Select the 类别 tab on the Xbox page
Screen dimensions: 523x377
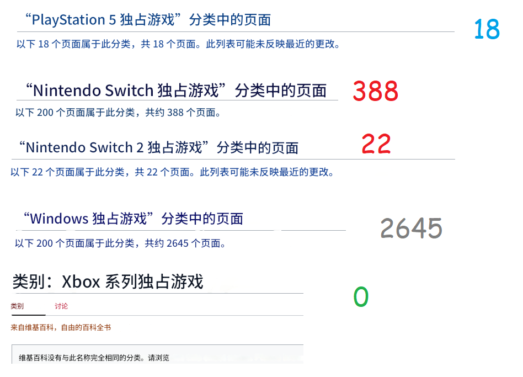pos(18,306)
